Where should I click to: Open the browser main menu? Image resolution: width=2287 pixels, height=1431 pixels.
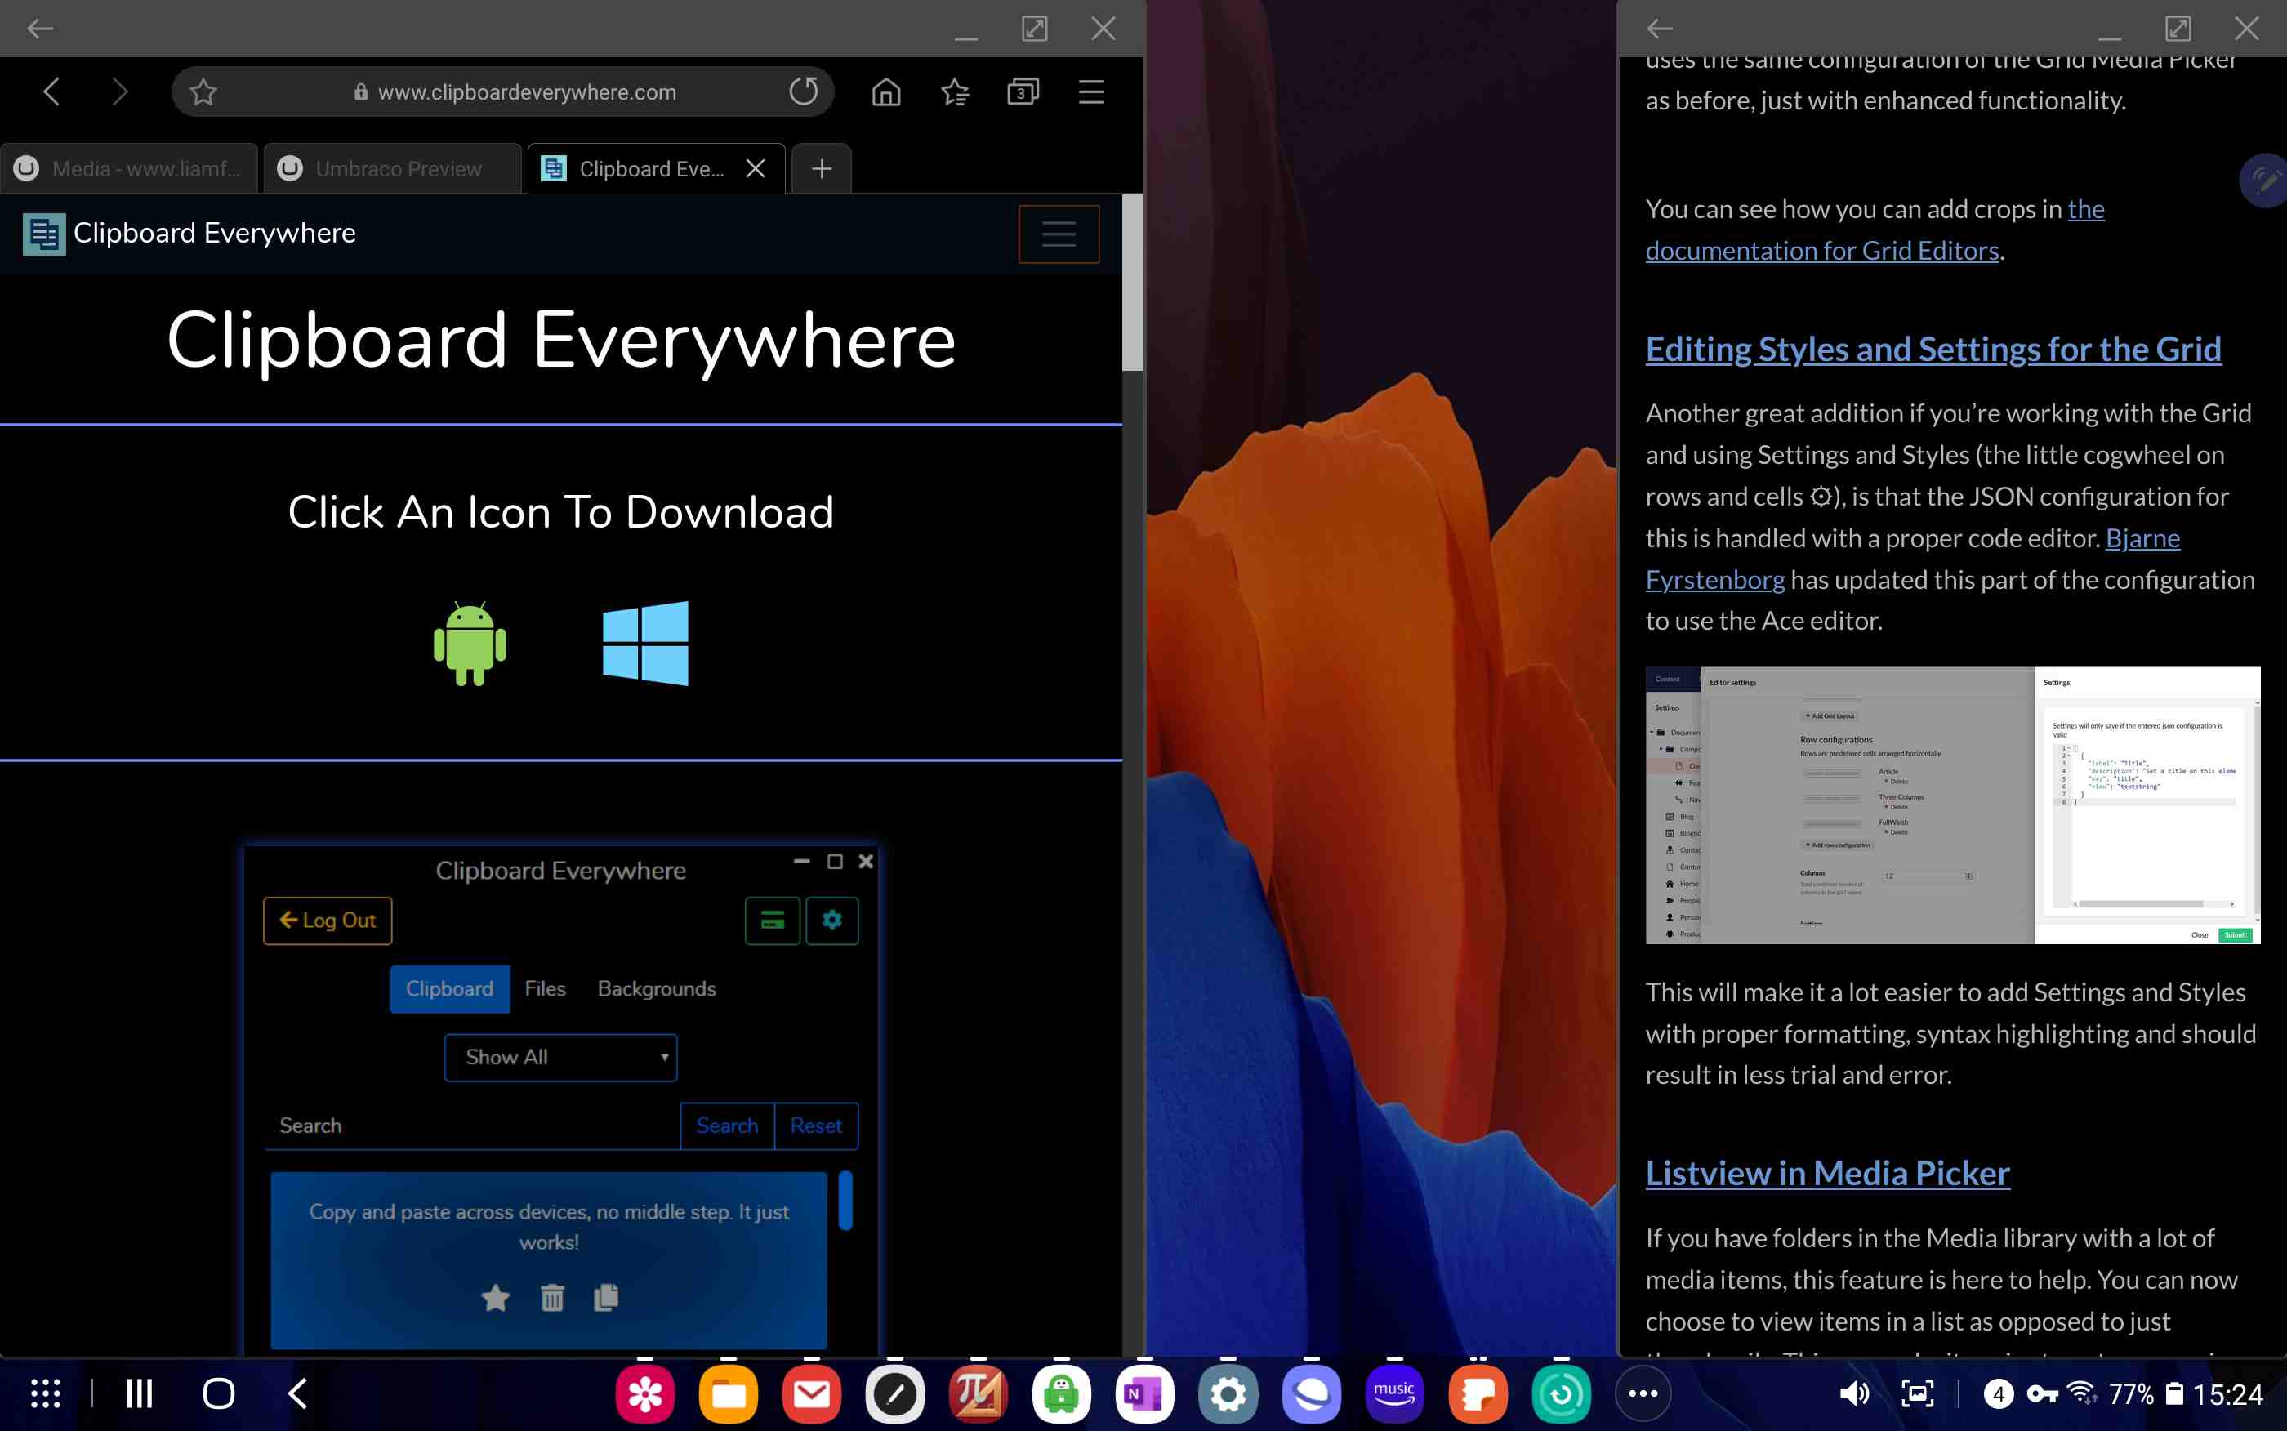coord(1091,91)
